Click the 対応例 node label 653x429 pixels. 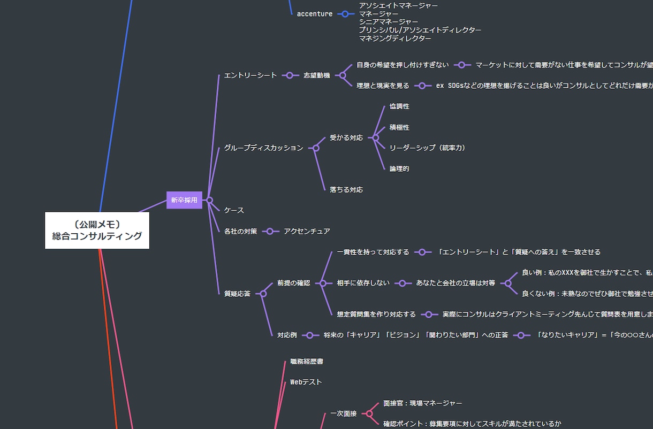pyautogui.click(x=287, y=335)
